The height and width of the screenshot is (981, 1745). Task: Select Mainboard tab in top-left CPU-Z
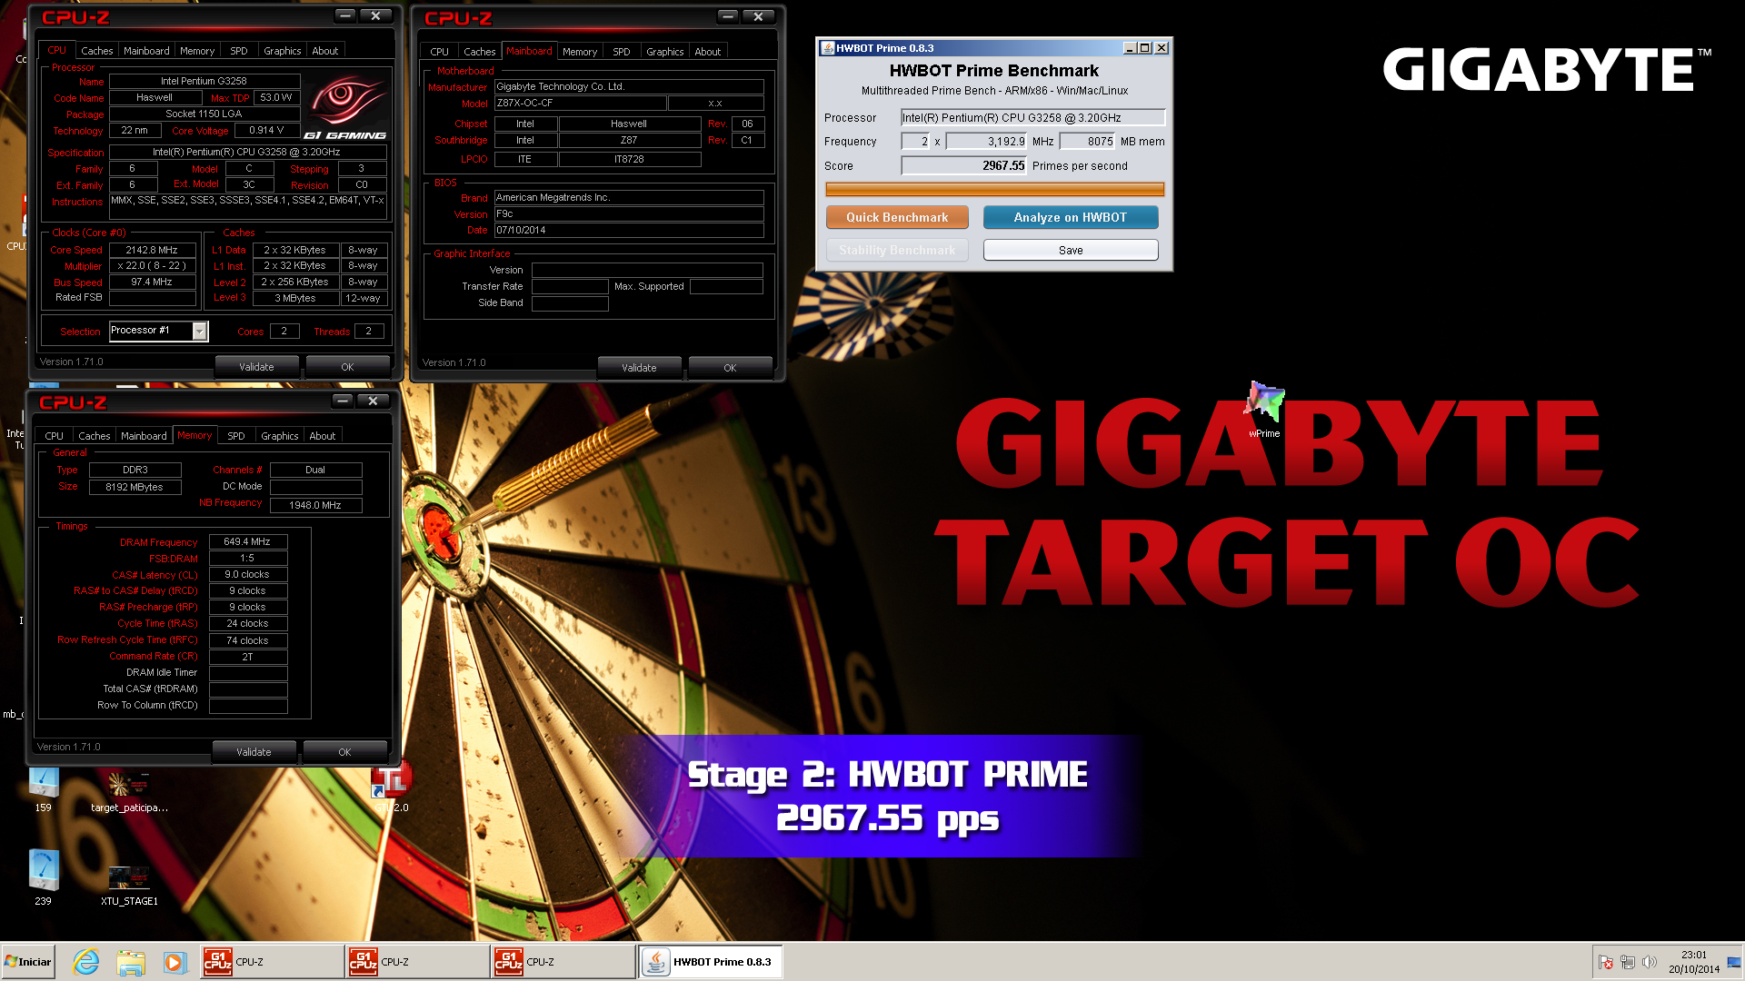pos(146,51)
